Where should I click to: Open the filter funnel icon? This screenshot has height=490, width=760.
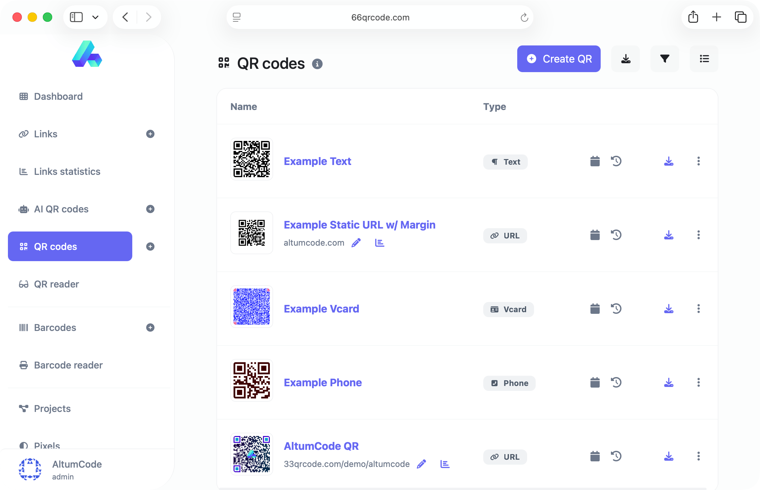(665, 59)
